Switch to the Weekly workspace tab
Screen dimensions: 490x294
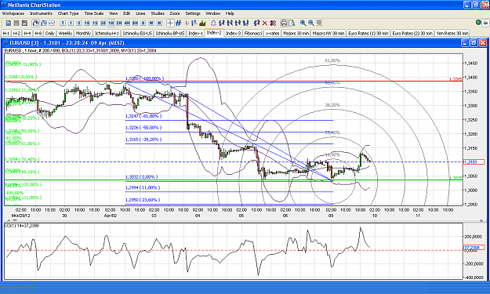click(x=65, y=33)
